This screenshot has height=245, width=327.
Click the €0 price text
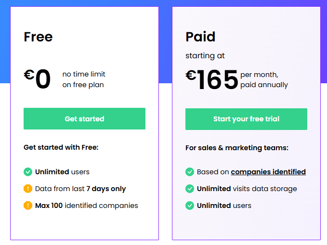point(37,79)
